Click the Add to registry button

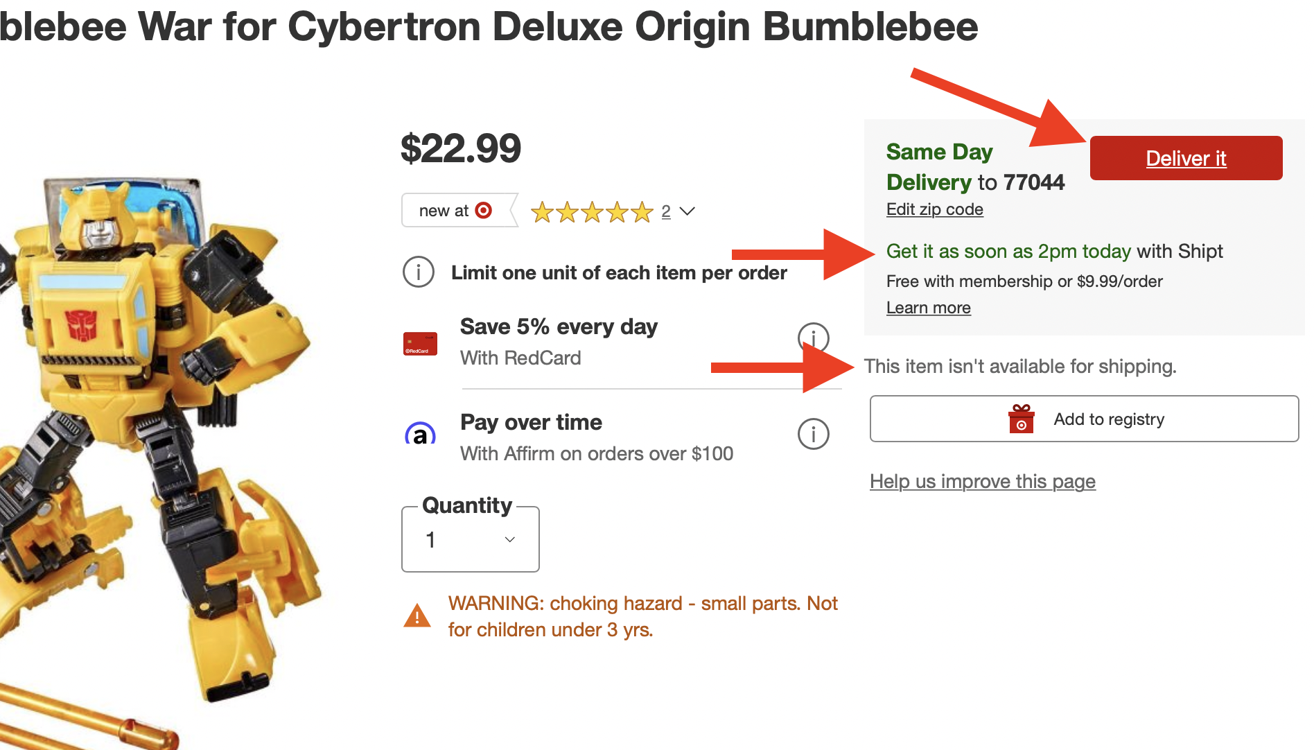click(1084, 419)
